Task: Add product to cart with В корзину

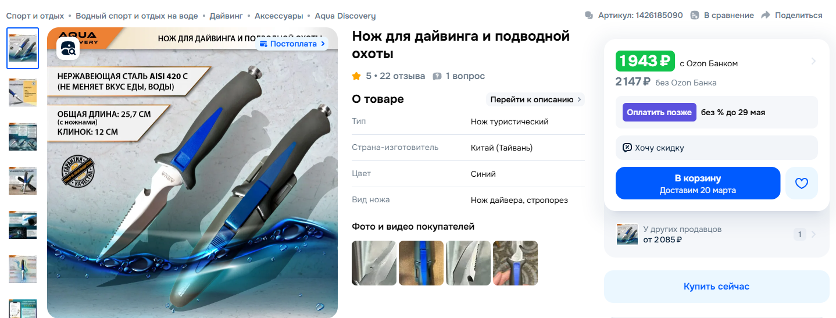Action: (698, 183)
